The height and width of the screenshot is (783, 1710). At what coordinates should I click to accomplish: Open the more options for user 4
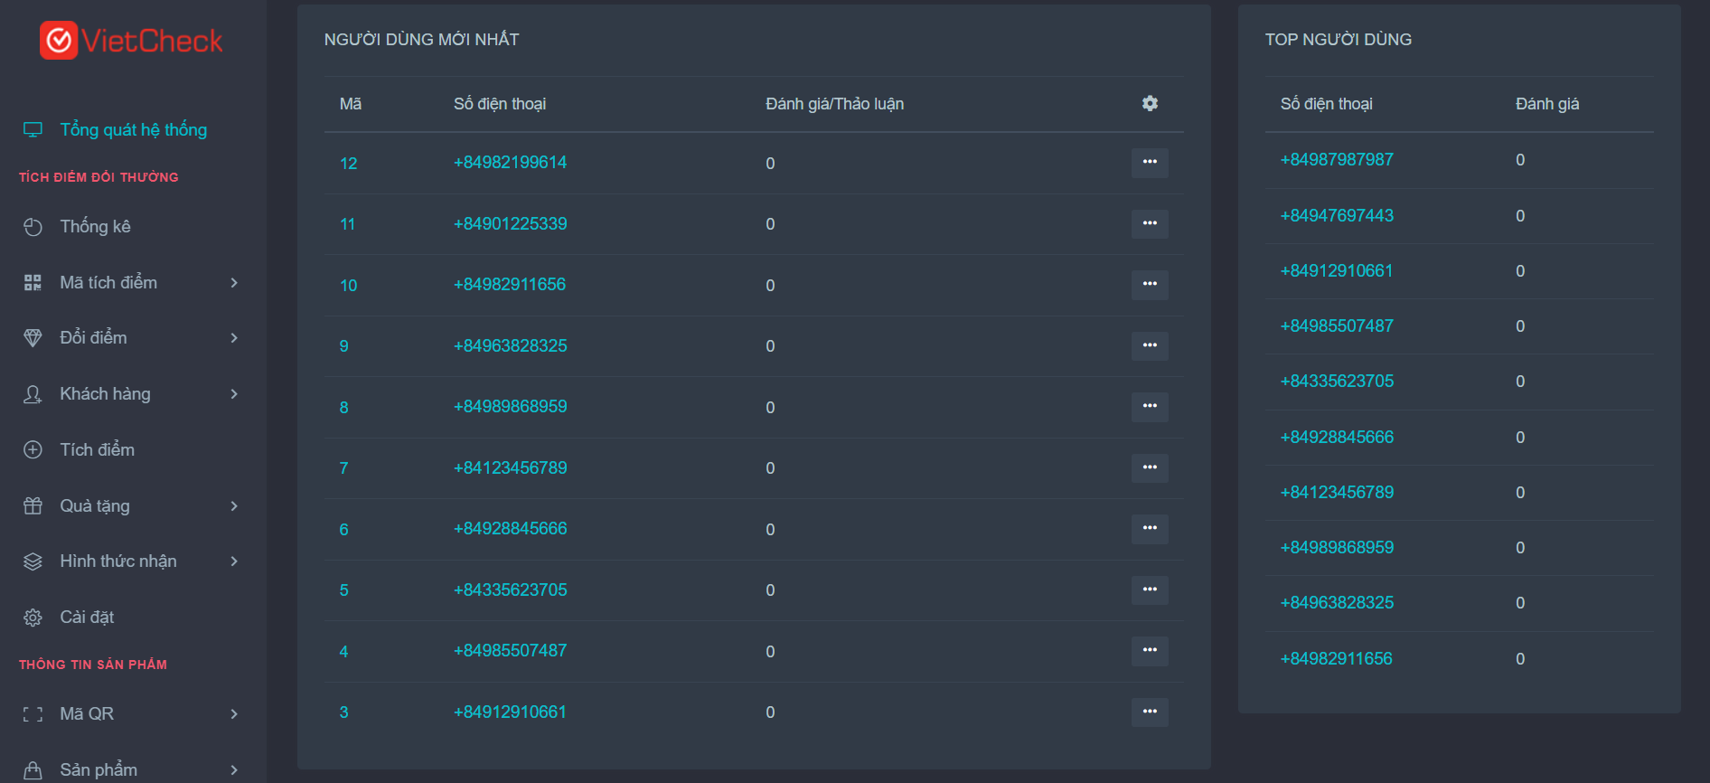1150,651
